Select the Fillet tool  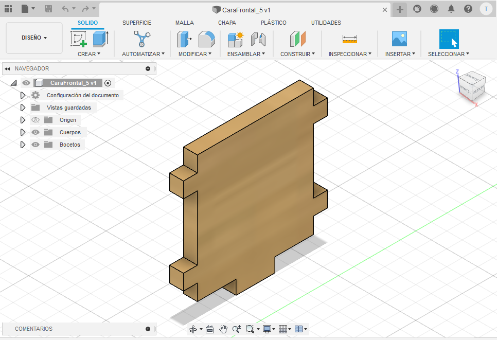pos(207,39)
